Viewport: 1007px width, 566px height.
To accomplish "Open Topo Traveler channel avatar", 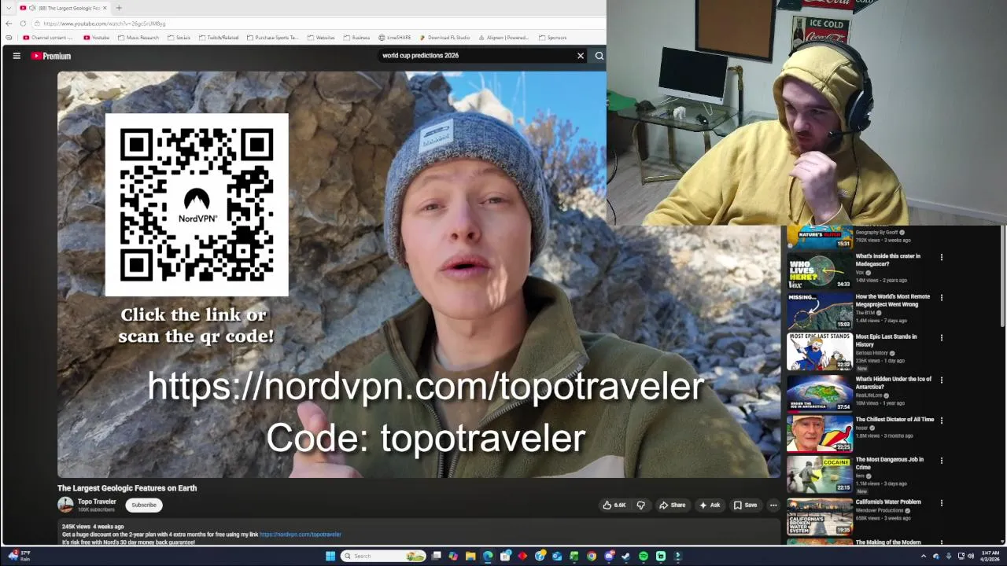I will (x=65, y=505).
